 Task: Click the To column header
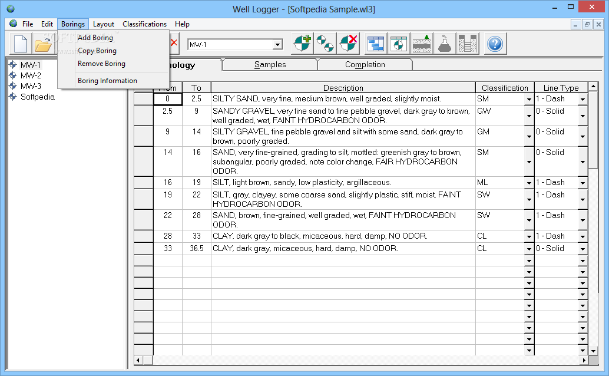pyautogui.click(x=197, y=88)
